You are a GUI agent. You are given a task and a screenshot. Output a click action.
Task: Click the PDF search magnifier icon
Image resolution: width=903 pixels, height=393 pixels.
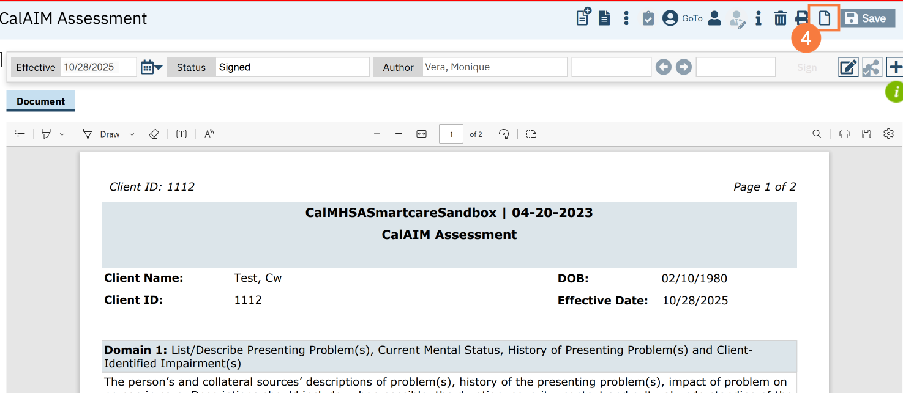pyautogui.click(x=817, y=134)
